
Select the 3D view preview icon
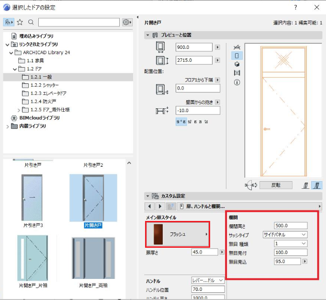point(237,64)
